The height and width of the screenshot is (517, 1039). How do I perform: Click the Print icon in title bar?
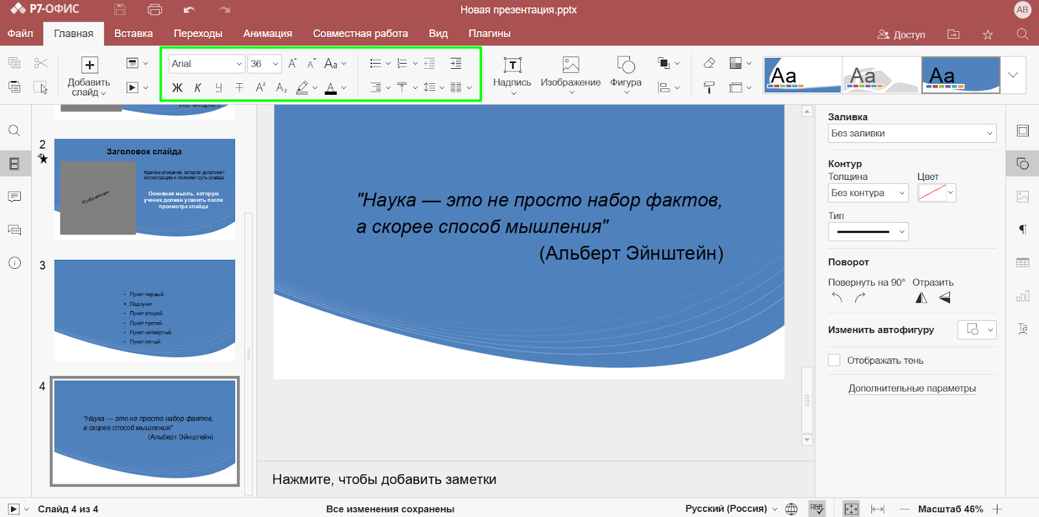click(155, 10)
